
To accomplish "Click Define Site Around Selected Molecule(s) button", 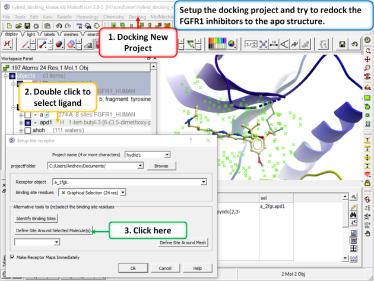I will pos(53,231).
